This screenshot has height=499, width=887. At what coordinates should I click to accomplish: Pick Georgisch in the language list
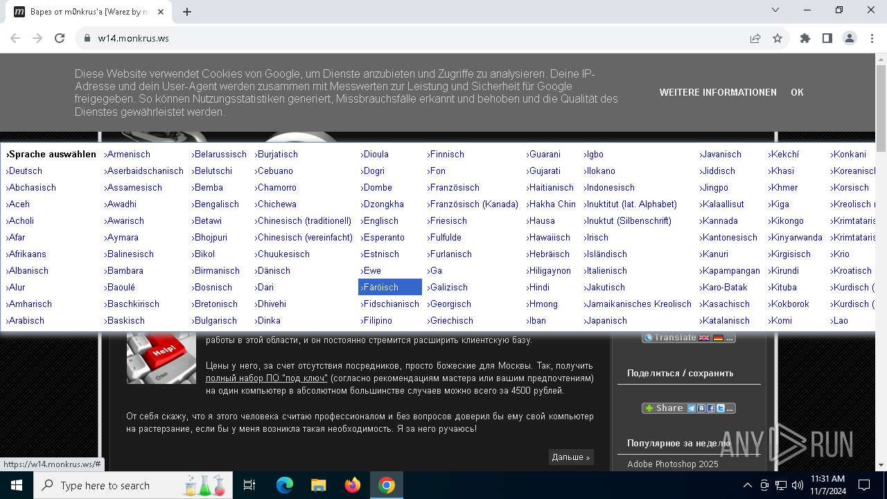point(449,304)
